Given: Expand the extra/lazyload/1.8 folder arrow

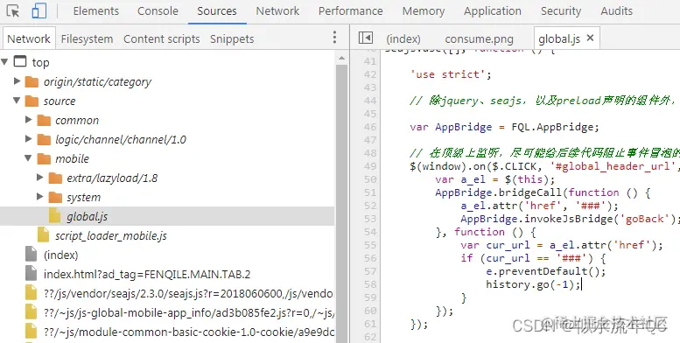Looking at the screenshot, I should coord(40,178).
